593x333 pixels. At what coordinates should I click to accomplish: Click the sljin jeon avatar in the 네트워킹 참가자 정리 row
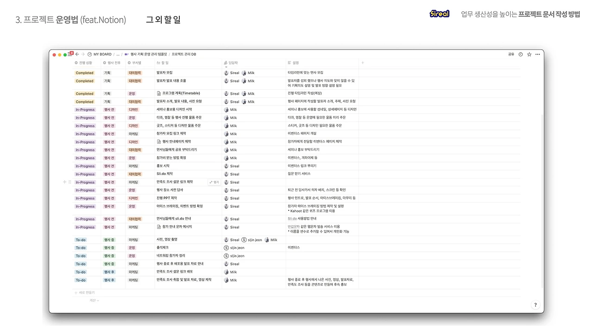tap(227, 256)
